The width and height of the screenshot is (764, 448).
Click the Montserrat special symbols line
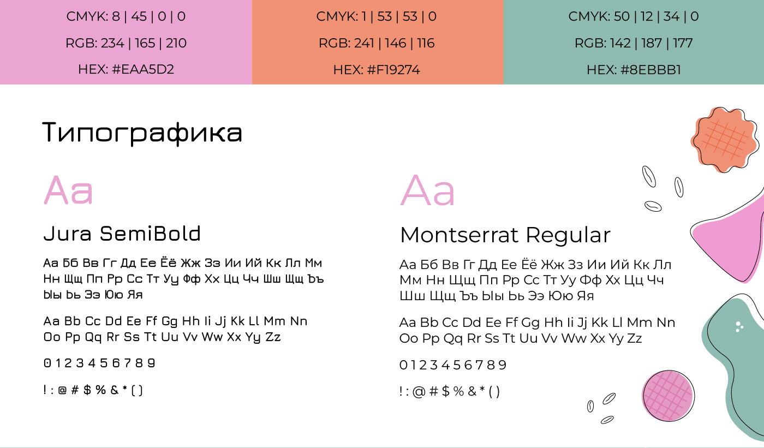tap(450, 391)
